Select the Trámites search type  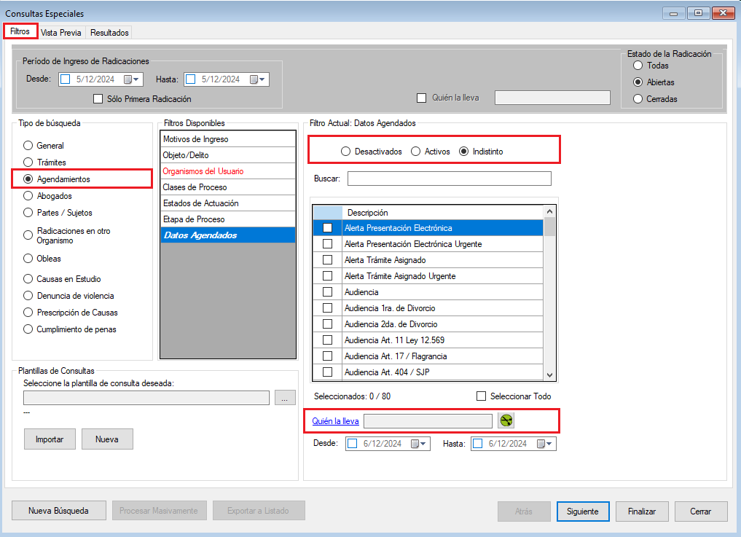point(28,162)
